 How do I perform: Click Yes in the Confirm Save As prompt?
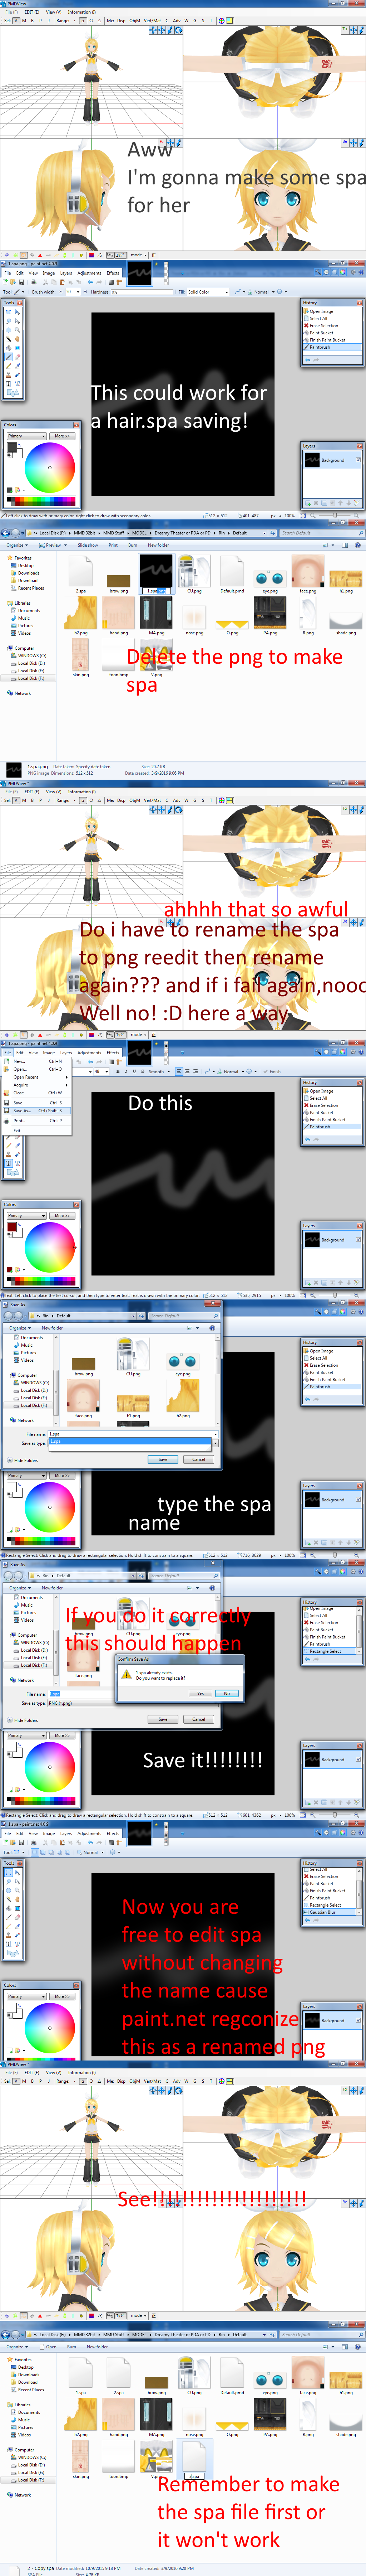(201, 1693)
